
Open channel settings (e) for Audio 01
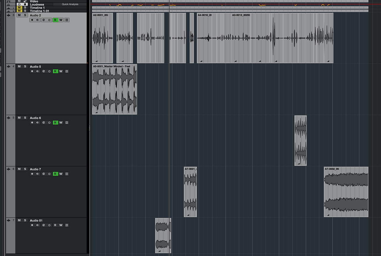[43, 225]
